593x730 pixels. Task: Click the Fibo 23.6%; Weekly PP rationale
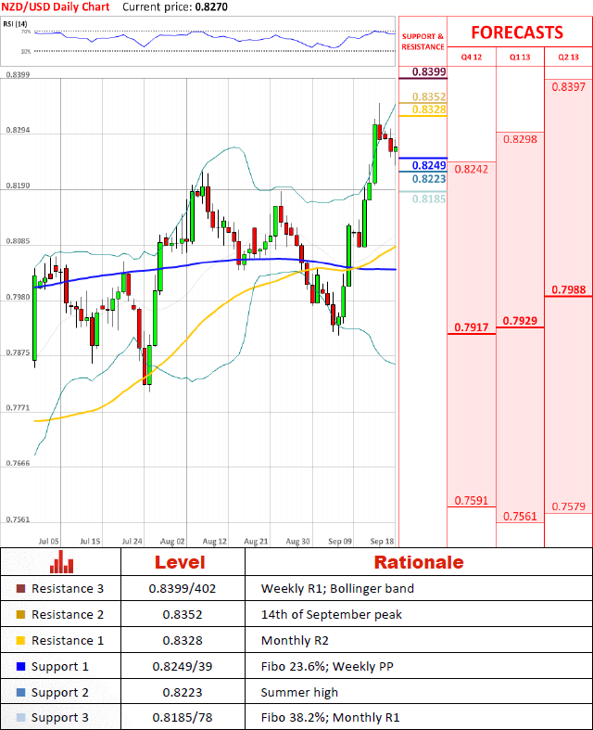327,667
